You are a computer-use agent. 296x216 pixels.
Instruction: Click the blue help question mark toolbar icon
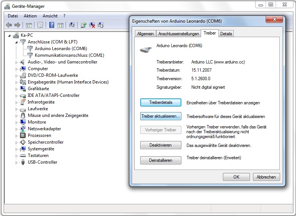click(x=52, y=25)
